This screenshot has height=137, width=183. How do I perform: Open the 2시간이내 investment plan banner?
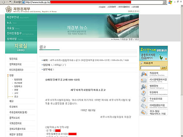pos(153,53)
